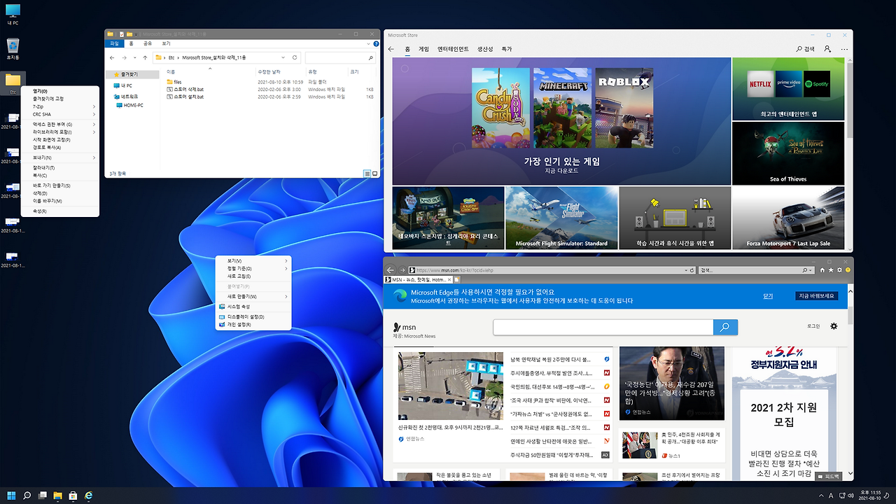
Task: Switch Explorer to large icons view
Action: tap(374, 173)
